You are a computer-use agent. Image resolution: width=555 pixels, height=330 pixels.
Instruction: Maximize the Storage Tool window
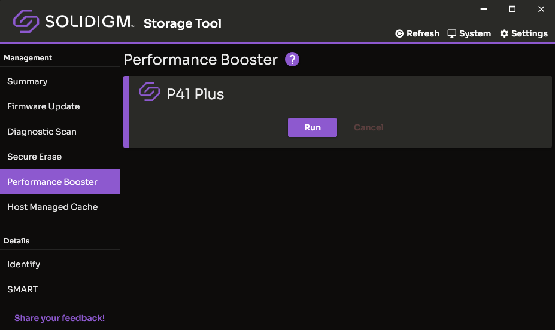(x=512, y=9)
